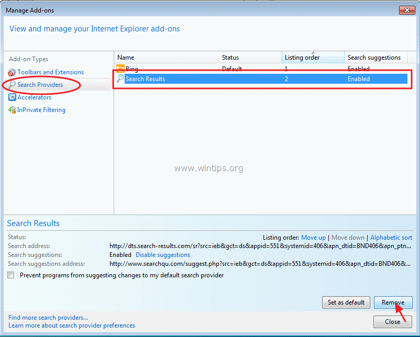The width and height of the screenshot is (420, 337).
Task: Click the Accelerators arrow icon
Action: pos(12,97)
